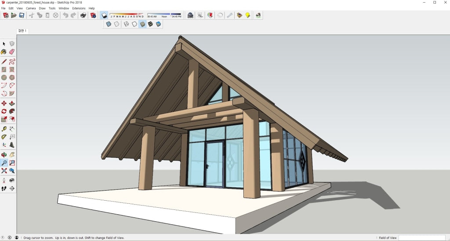Expand the Window menu
This screenshot has width=450, height=241.
tap(64, 8)
